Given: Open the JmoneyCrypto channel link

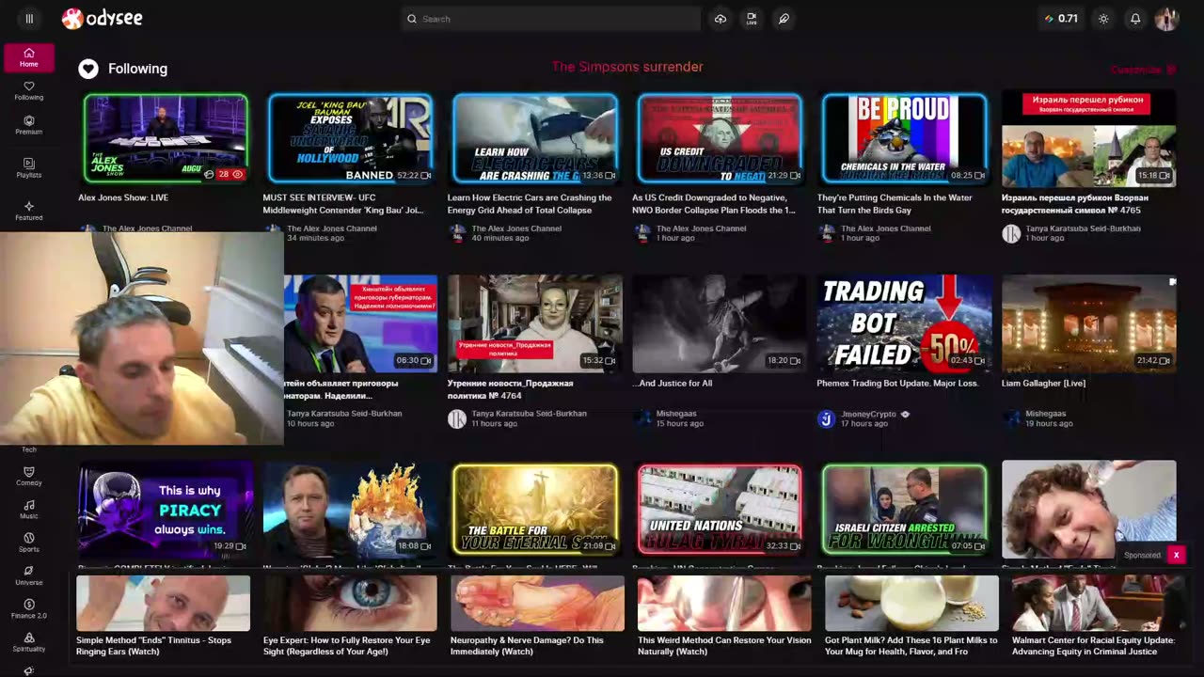Looking at the screenshot, I should [869, 414].
